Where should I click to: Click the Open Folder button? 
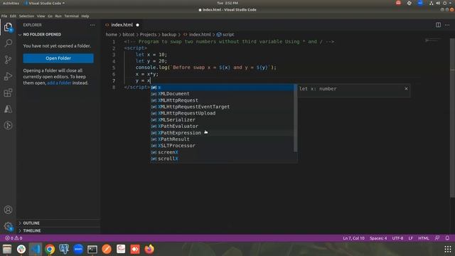(x=58, y=58)
